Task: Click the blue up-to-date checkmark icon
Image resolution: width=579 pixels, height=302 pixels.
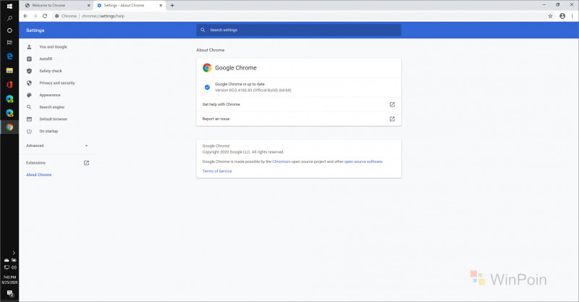Action: [x=207, y=87]
